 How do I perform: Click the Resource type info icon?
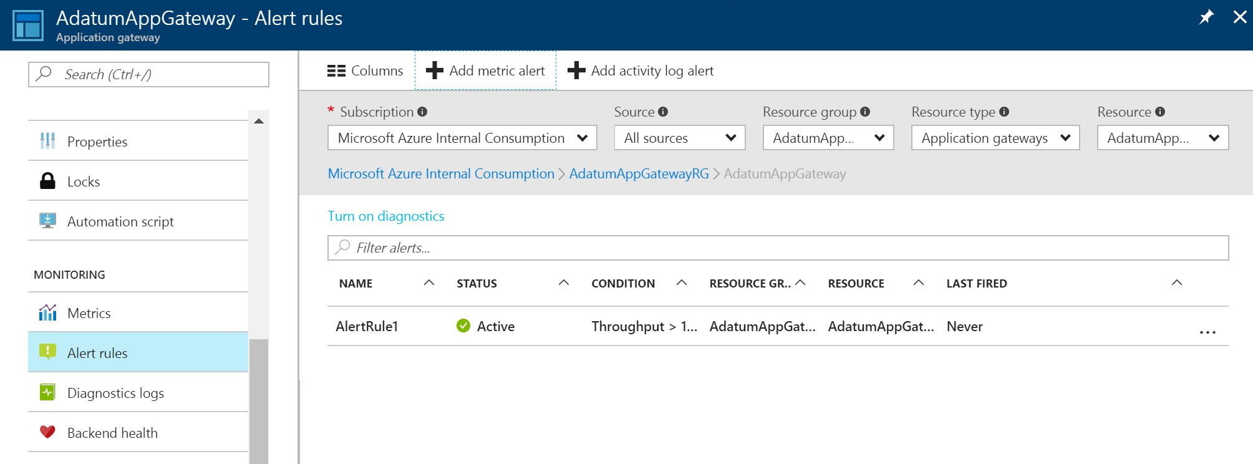[x=1004, y=112]
